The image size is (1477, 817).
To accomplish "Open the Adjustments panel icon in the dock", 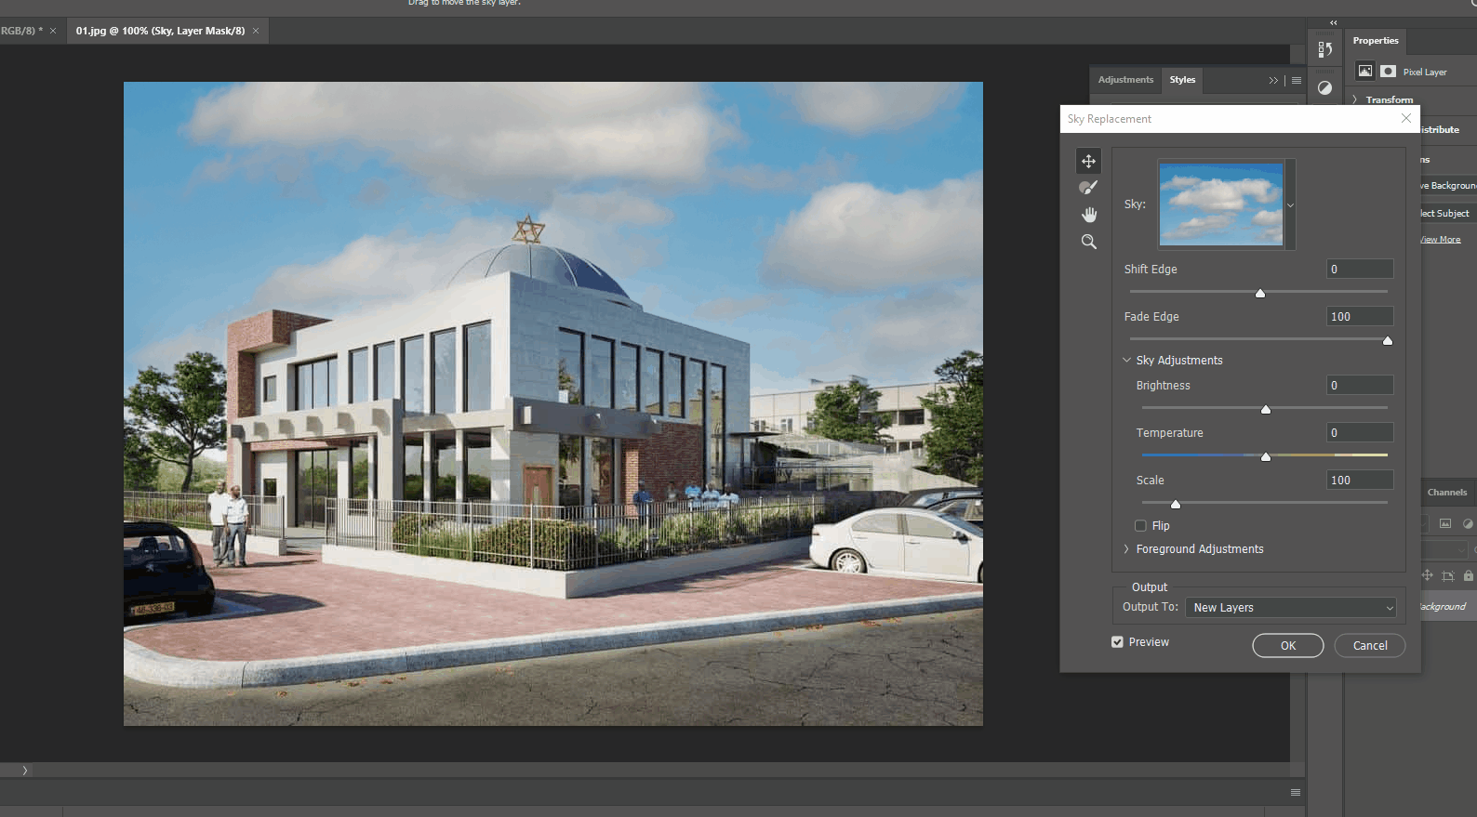I will pos(1324,87).
